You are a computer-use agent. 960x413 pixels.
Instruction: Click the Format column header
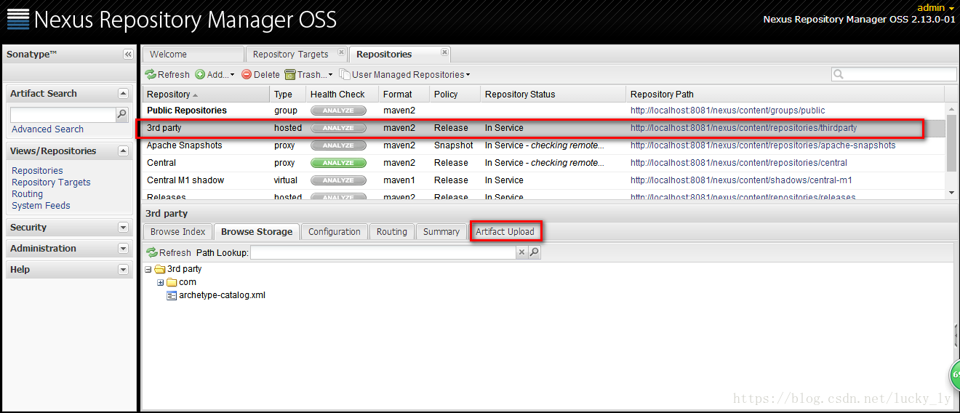[404, 95]
